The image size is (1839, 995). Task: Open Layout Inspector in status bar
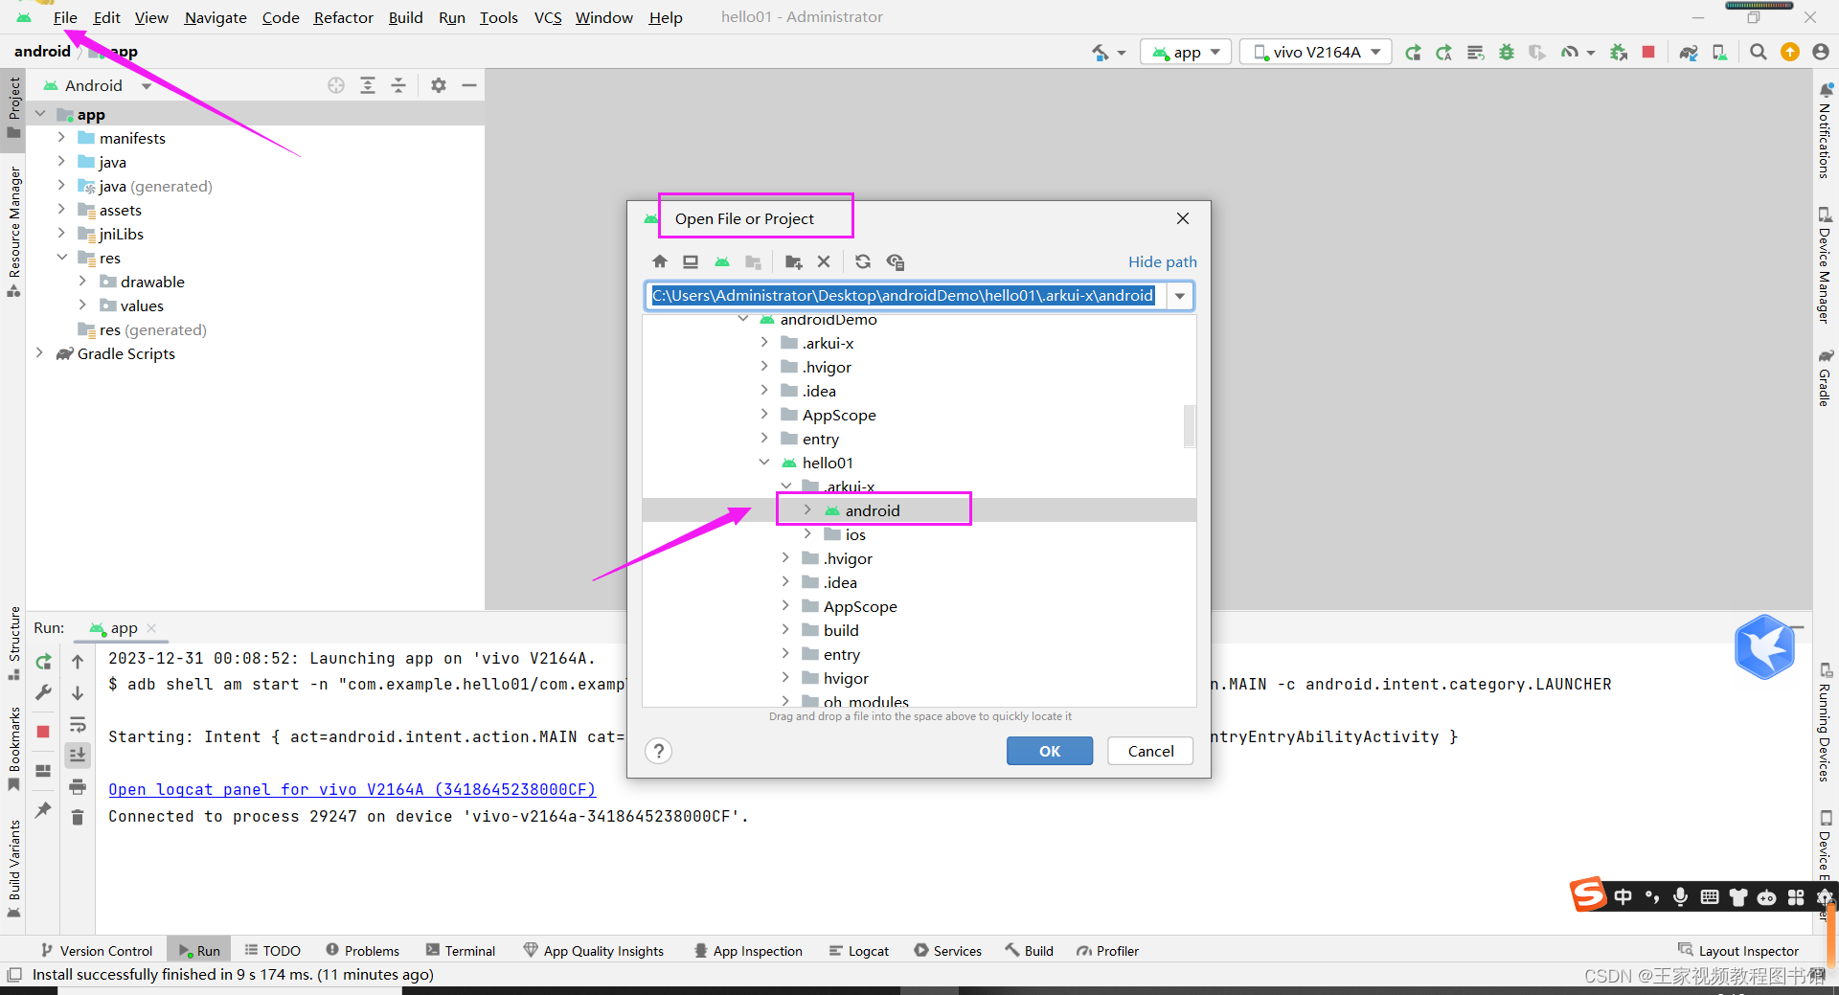[x=1738, y=950]
